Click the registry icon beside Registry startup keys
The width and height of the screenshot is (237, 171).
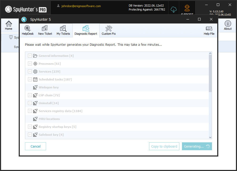pos(35,127)
